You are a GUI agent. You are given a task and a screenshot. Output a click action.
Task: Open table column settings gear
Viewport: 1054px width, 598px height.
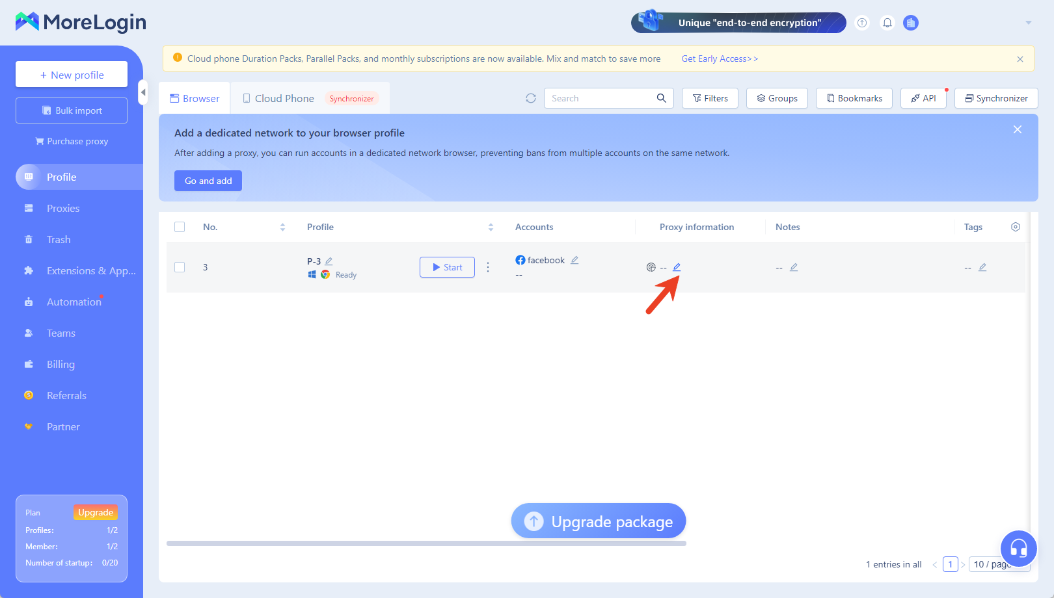(1016, 227)
